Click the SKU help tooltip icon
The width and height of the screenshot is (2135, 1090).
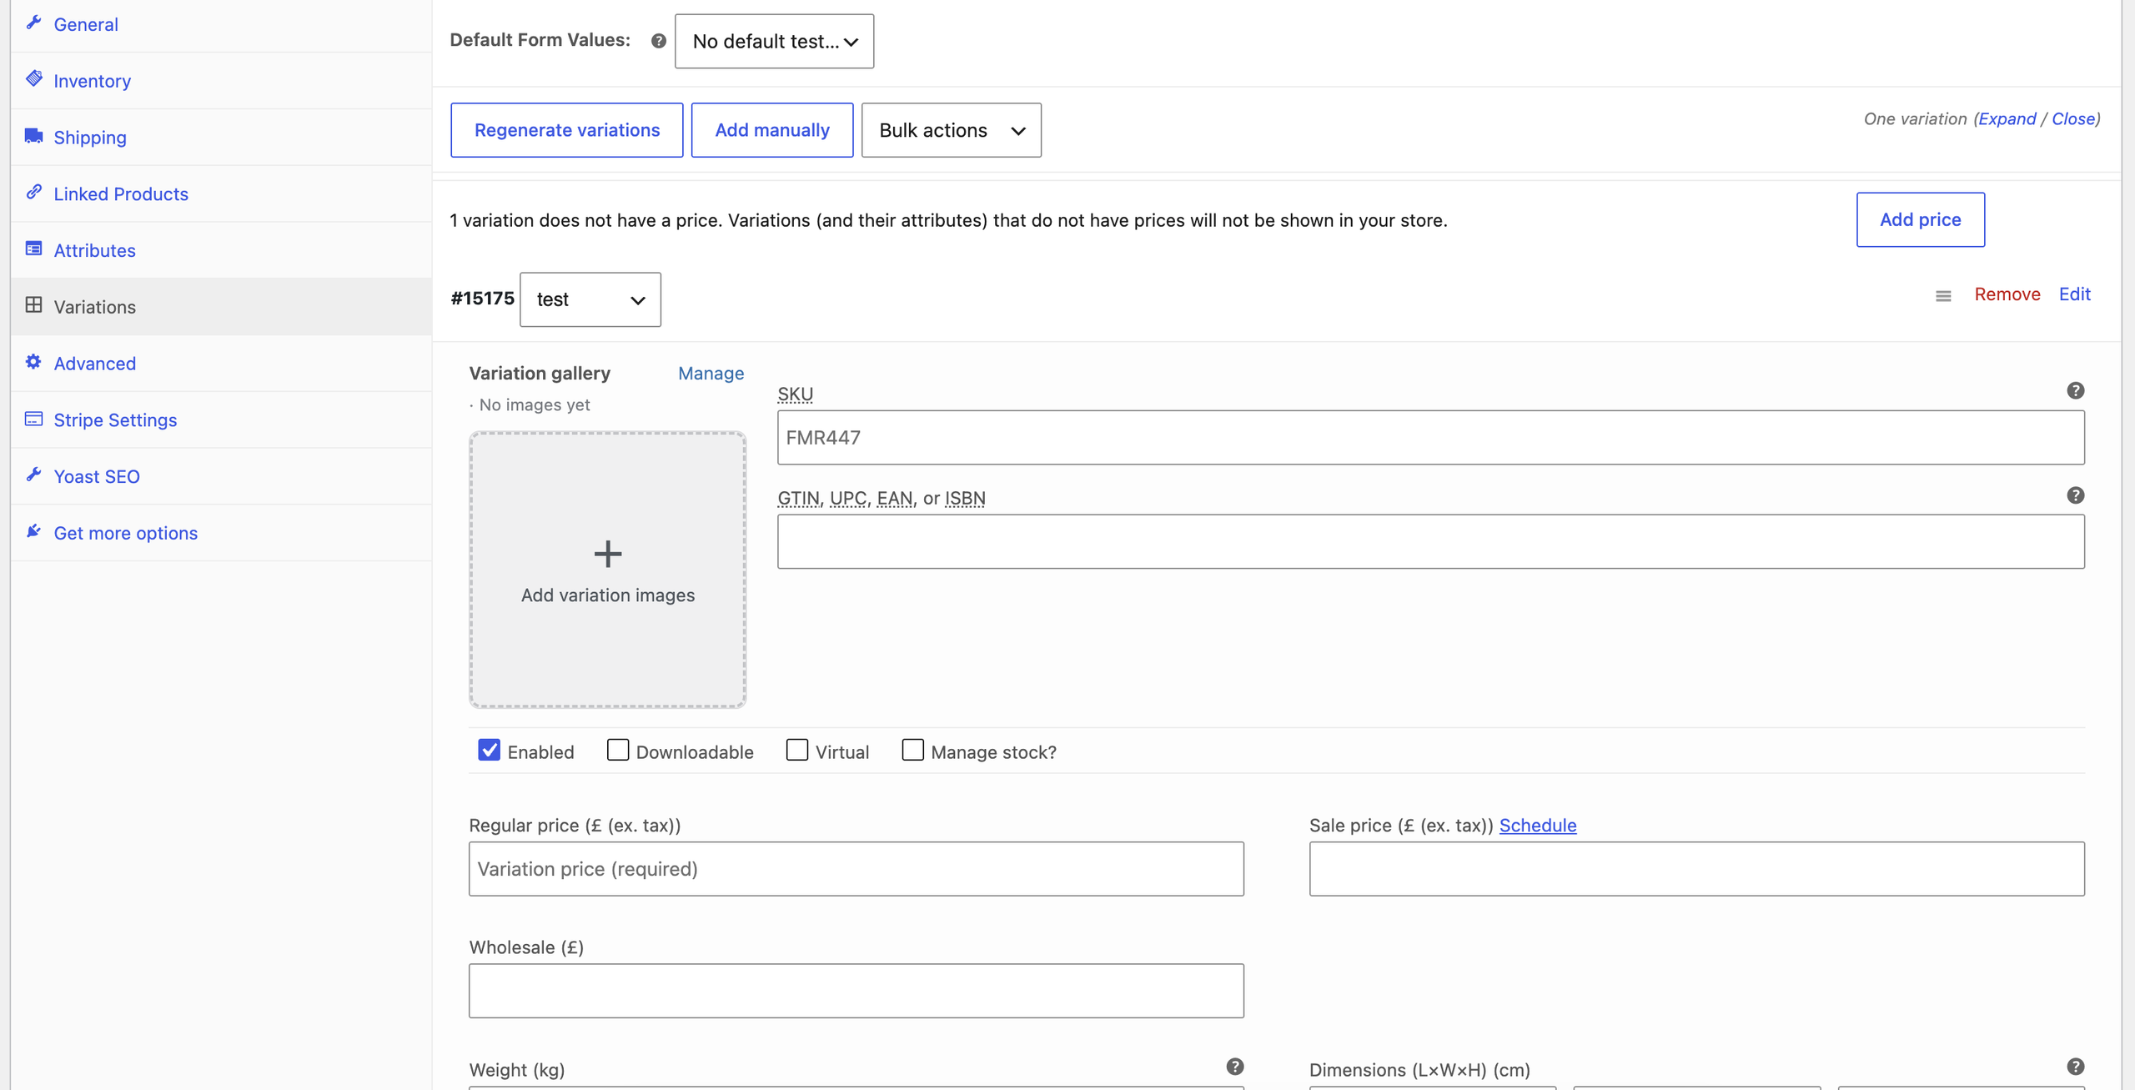pyautogui.click(x=2076, y=390)
